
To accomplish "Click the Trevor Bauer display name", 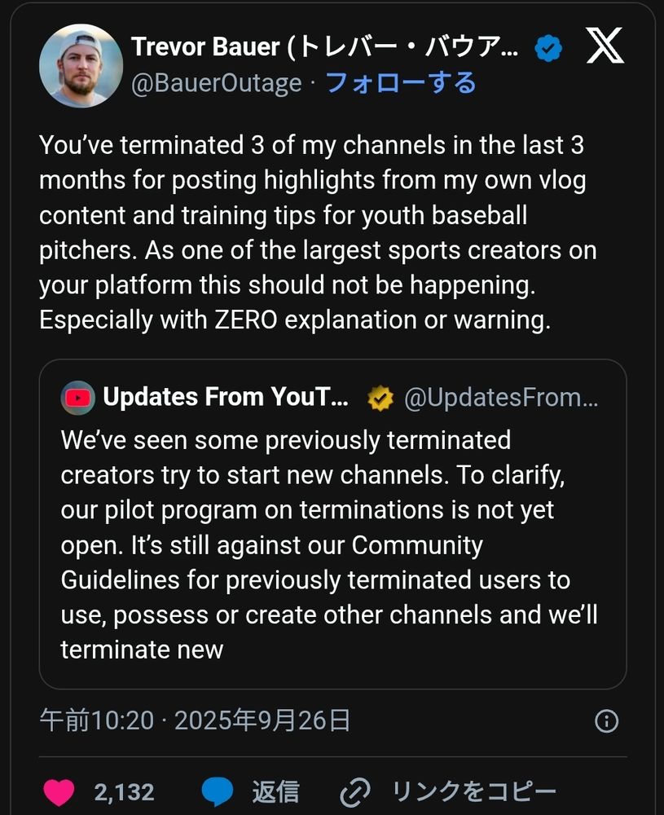I will [x=324, y=47].
